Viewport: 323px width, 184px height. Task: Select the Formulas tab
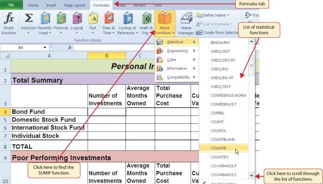tap(101, 6)
